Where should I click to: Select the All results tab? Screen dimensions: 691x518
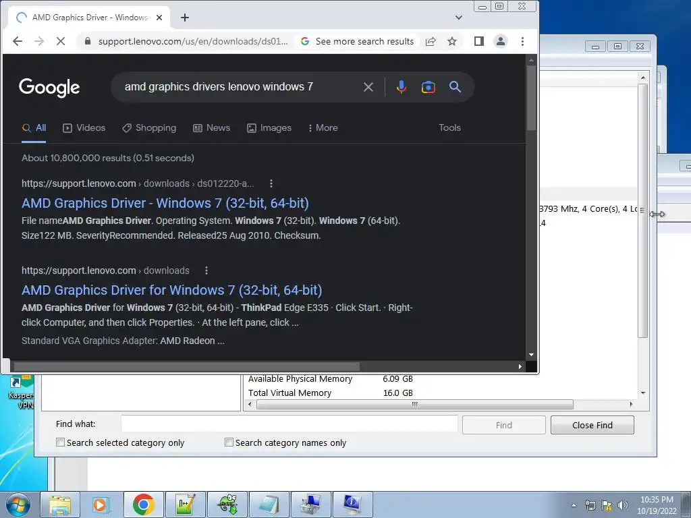coord(34,127)
